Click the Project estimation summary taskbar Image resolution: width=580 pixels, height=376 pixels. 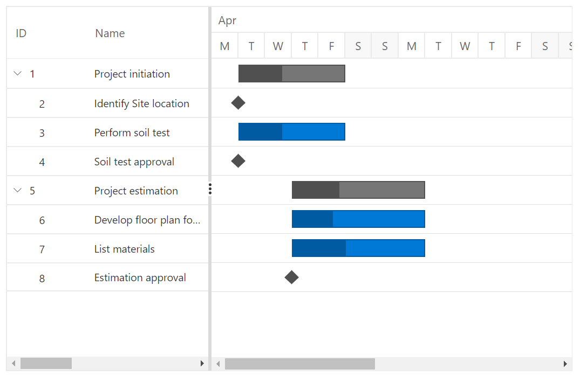(358, 190)
